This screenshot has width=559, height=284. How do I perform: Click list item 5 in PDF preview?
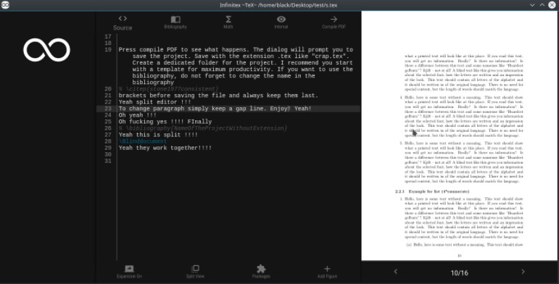[x=461, y=162]
